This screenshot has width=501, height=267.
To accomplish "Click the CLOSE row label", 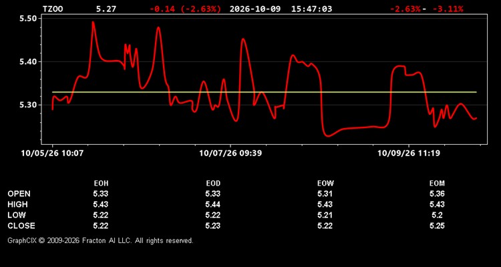I will [x=21, y=226].
